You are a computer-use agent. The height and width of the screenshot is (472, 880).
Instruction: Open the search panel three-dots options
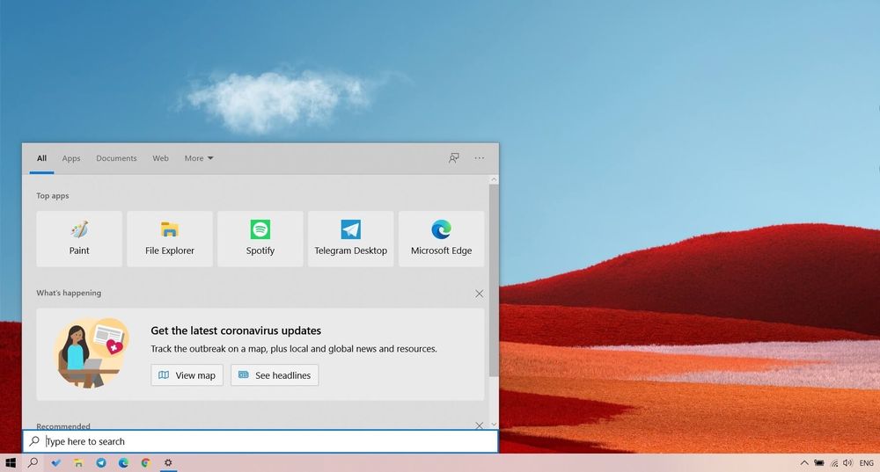coord(480,158)
